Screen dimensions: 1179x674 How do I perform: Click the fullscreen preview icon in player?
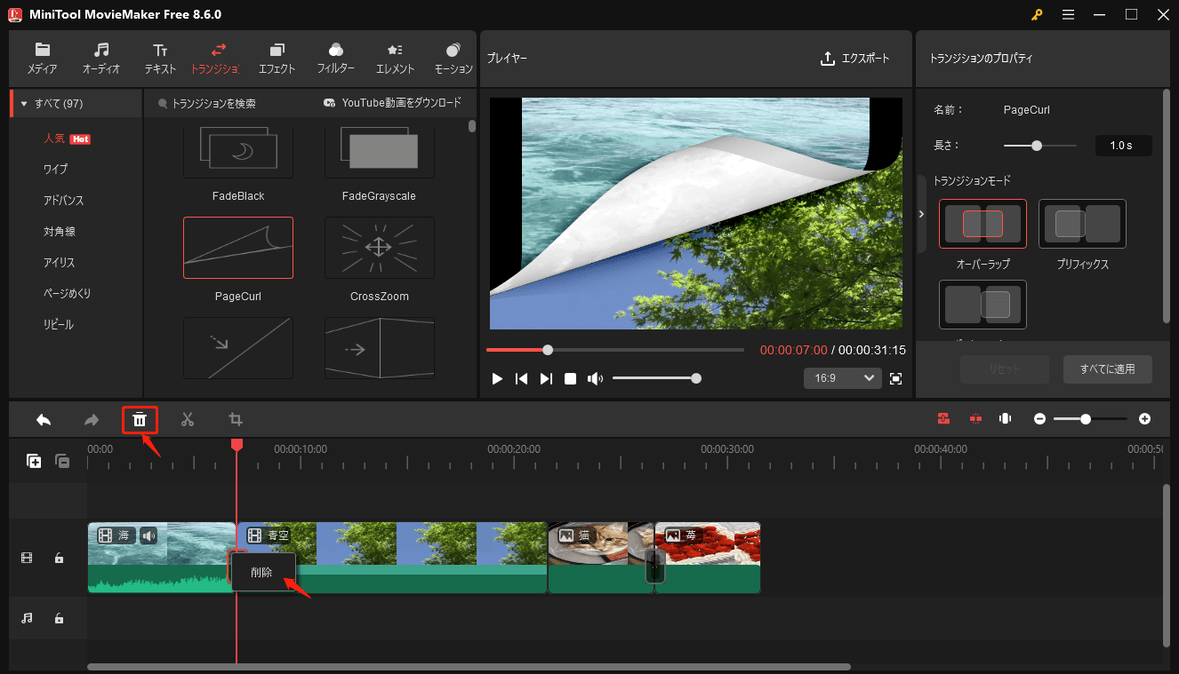pos(896,378)
